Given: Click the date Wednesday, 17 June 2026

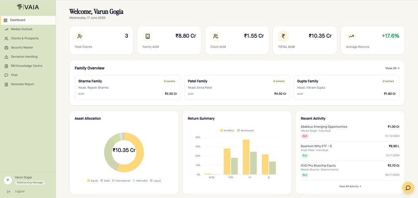Looking at the screenshot, I should 87,18.
